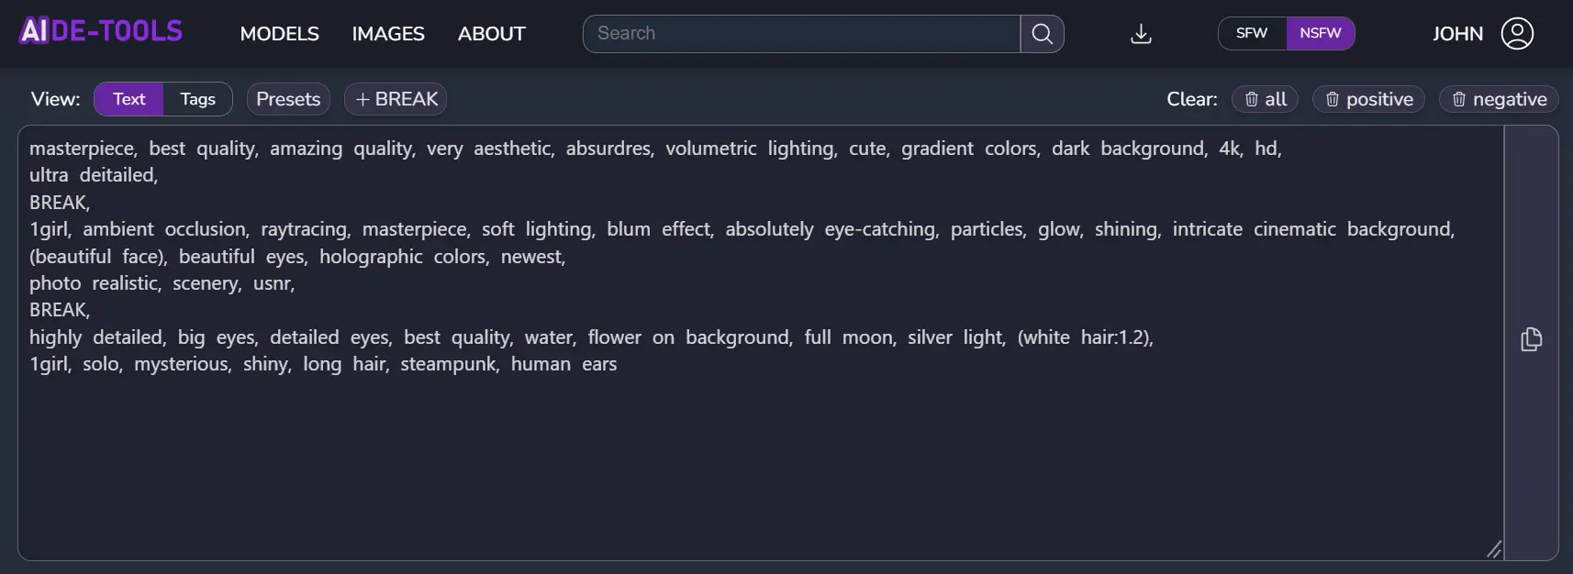Image resolution: width=1573 pixels, height=574 pixels.
Task: Copy the prompt using the clipboard icon
Action: [x=1531, y=339]
